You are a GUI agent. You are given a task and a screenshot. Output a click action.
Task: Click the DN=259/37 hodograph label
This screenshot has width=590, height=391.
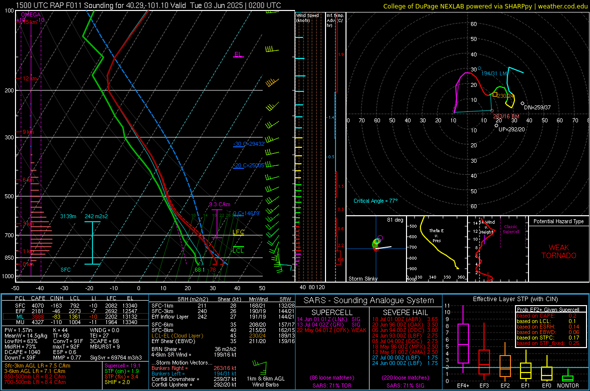(x=537, y=107)
